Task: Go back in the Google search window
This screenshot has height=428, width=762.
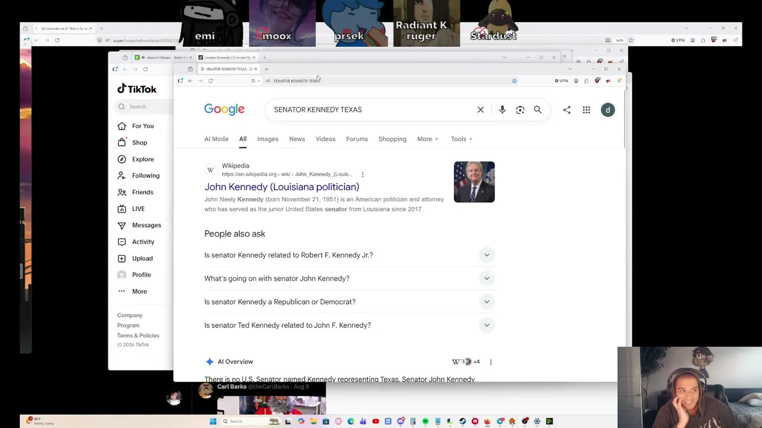Action: [190, 81]
